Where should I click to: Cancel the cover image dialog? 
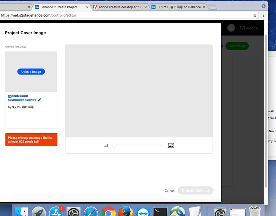[x=169, y=190]
